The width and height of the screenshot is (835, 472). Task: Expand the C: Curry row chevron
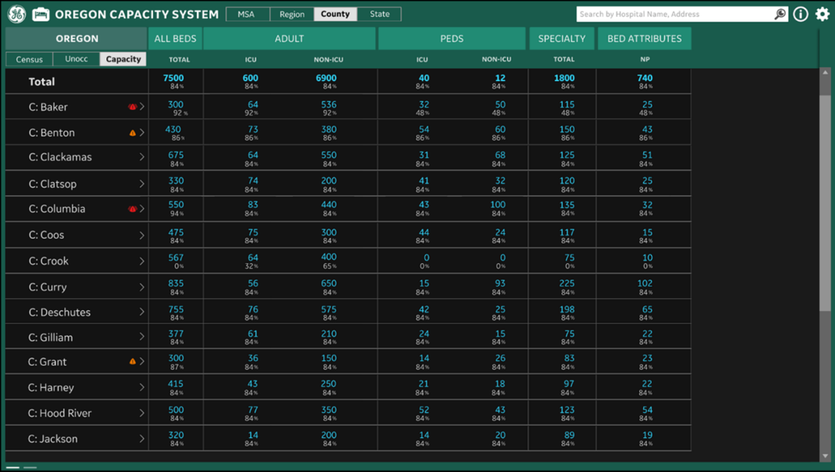[x=142, y=287]
